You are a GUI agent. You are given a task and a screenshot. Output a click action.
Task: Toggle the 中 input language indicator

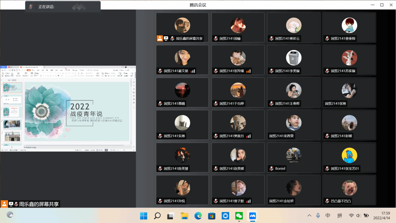pos(328,216)
